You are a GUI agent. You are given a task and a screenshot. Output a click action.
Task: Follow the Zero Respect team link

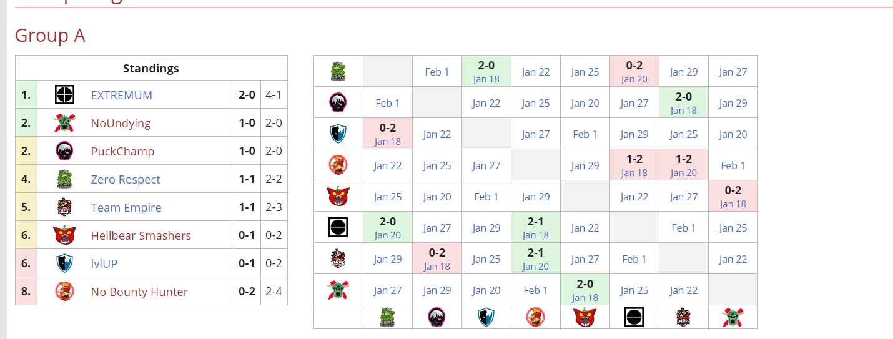pyautogui.click(x=126, y=179)
